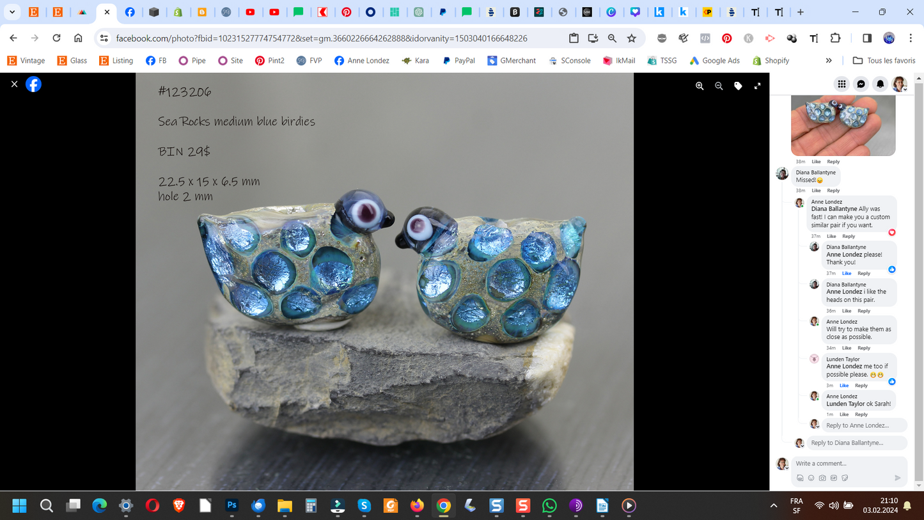Open the Facebook apps grid menu
The image size is (924, 520).
pos(842,84)
